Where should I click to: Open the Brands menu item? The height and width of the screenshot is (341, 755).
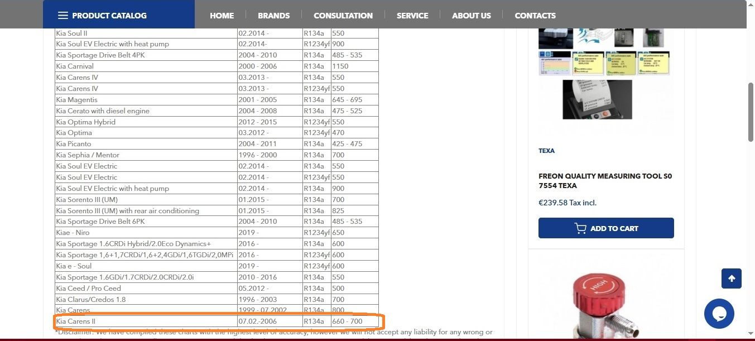pyautogui.click(x=273, y=16)
